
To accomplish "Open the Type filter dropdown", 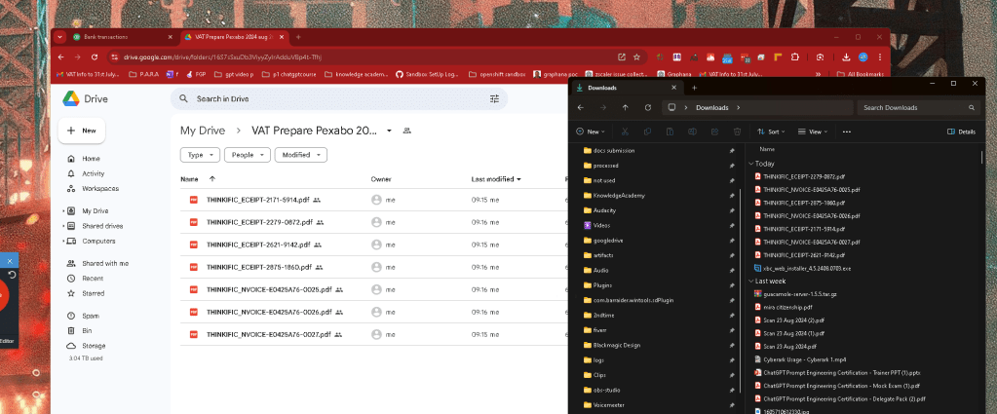I will coord(201,155).
